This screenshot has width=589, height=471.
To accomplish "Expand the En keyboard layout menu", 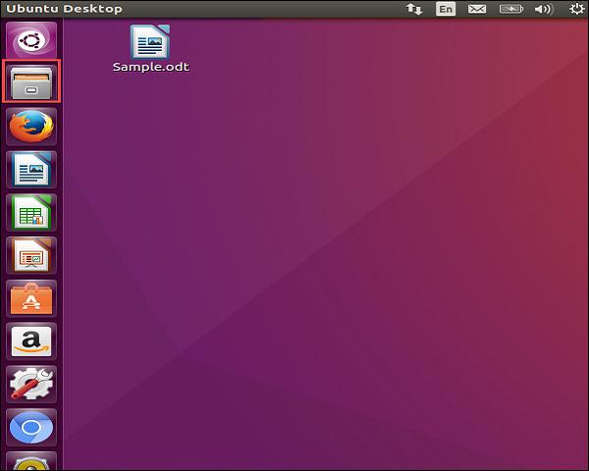I will click(446, 9).
